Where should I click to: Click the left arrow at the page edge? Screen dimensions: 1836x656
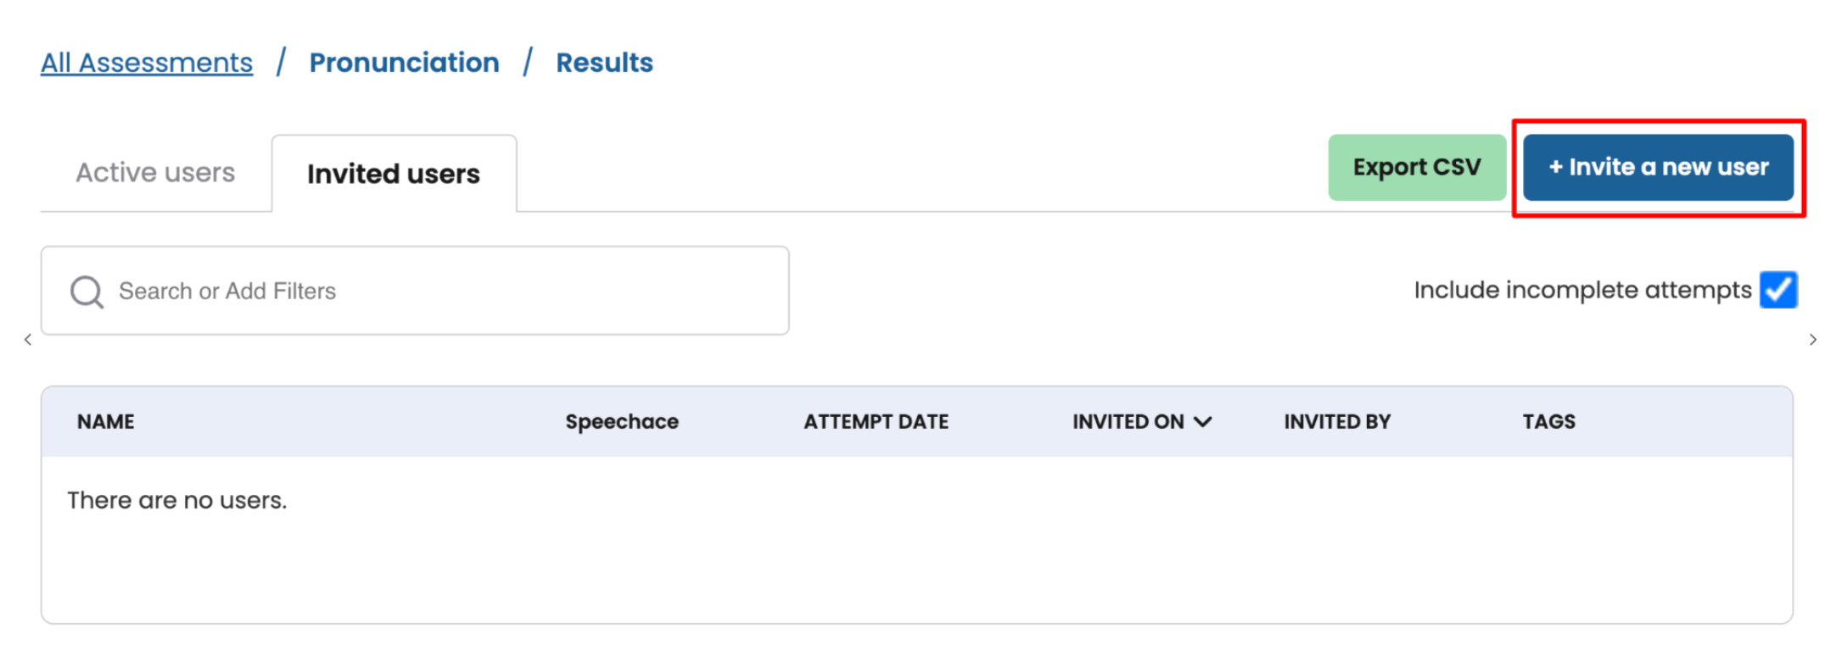coord(28,340)
